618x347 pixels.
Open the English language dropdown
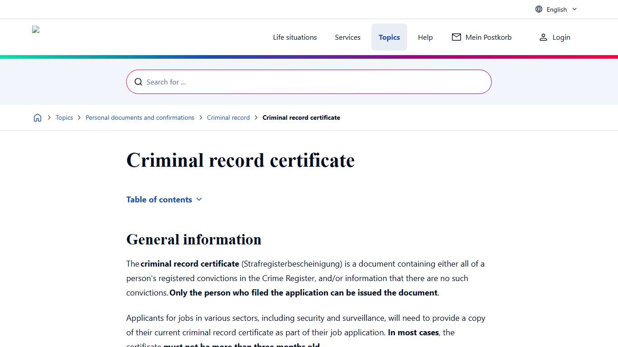(556, 9)
